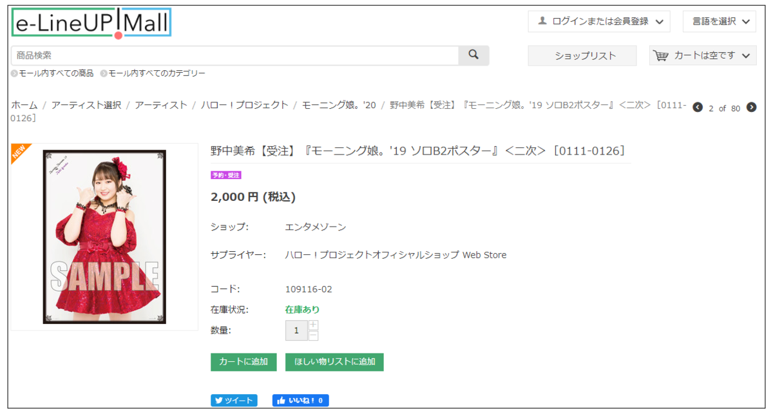Open the product sample poster image

(104, 236)
